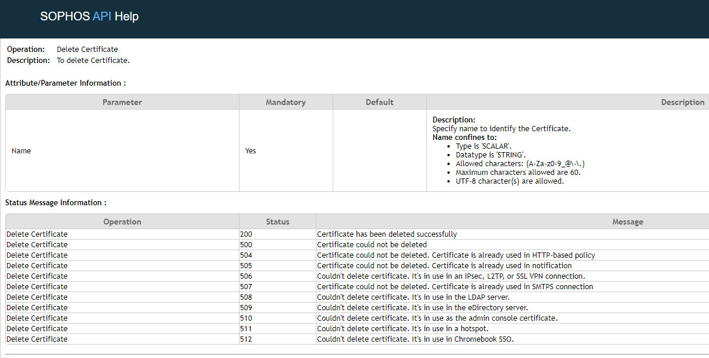This screenshot has width=709, height=358.
Task: Select the "already used in SMTPS connection" message
Action: [455, 287]
